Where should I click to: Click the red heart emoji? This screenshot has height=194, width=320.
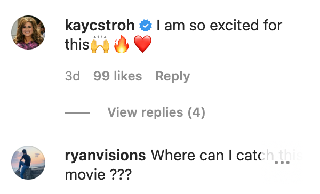pyautogui.click(x=142, y=44)
